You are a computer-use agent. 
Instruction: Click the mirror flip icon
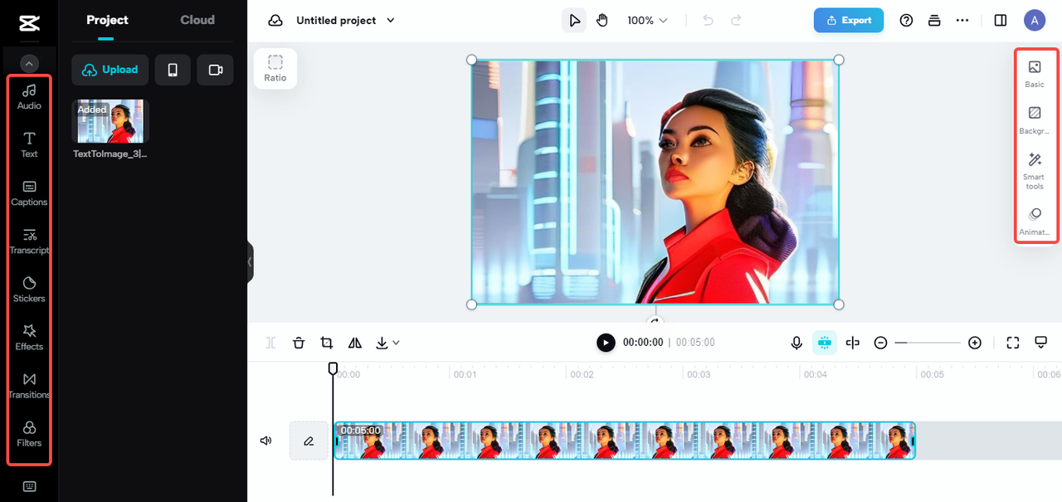355,343
